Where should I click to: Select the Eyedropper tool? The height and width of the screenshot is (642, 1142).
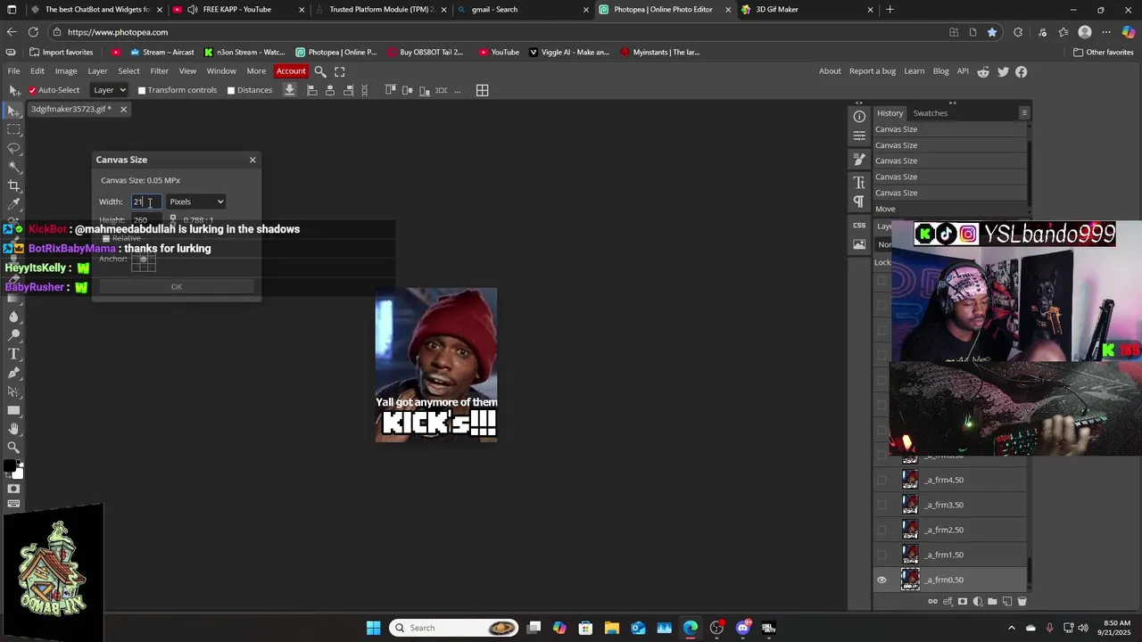[x=14, y=204]
